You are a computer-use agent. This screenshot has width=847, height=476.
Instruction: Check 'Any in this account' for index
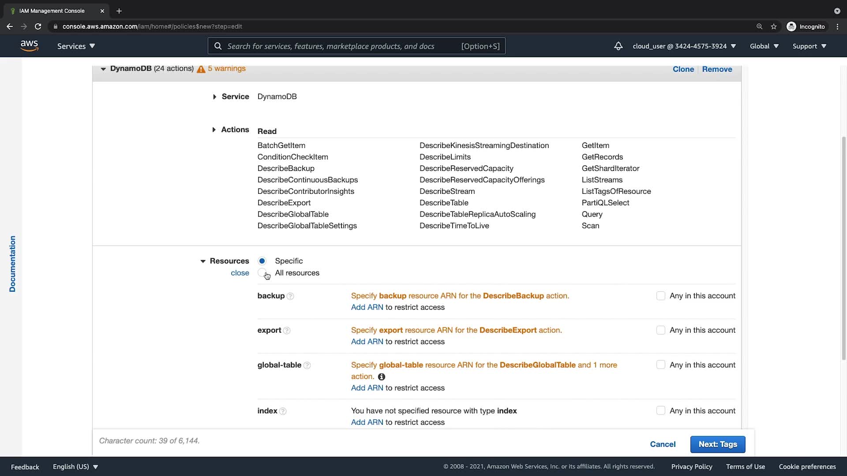(660, 411)
